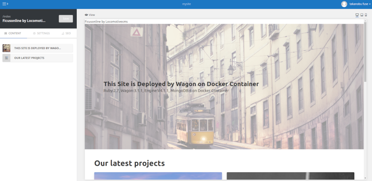This screenshot has height=181, width=372.
Task: Click the grid icon beside Our latest projects
Action: [7, 58]
